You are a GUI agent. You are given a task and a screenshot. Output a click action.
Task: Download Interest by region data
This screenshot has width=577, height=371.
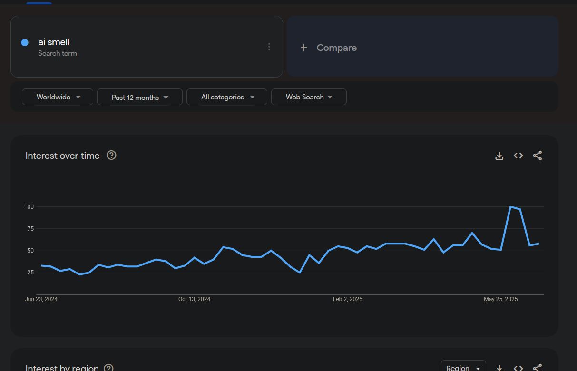pos(499,368)
